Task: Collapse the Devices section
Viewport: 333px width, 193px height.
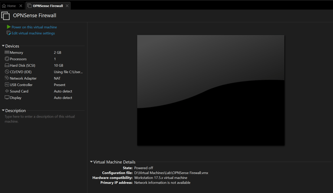Action: 3,46
